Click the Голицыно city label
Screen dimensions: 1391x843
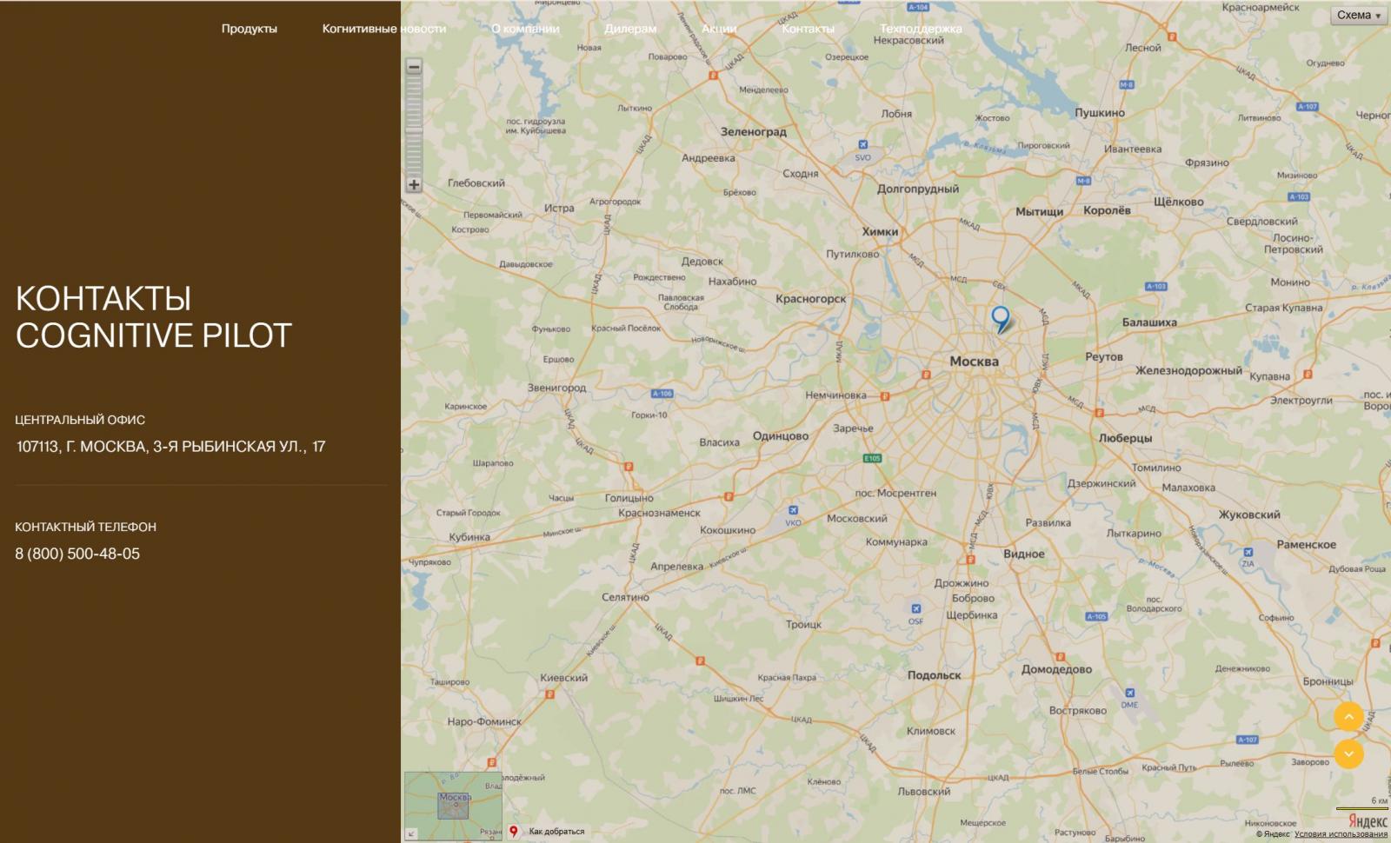pyautogui.click(x=629, y=499)
